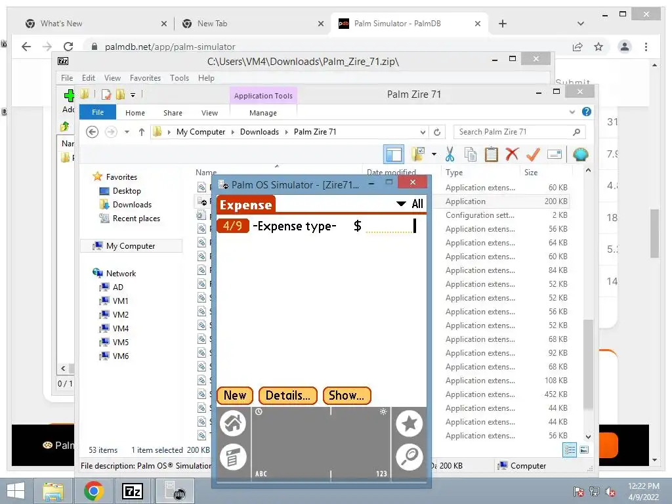Click the orange checkmark icon in toolbar
The image size is (672, 504).
pyautogui.click(x=533, y=154)
